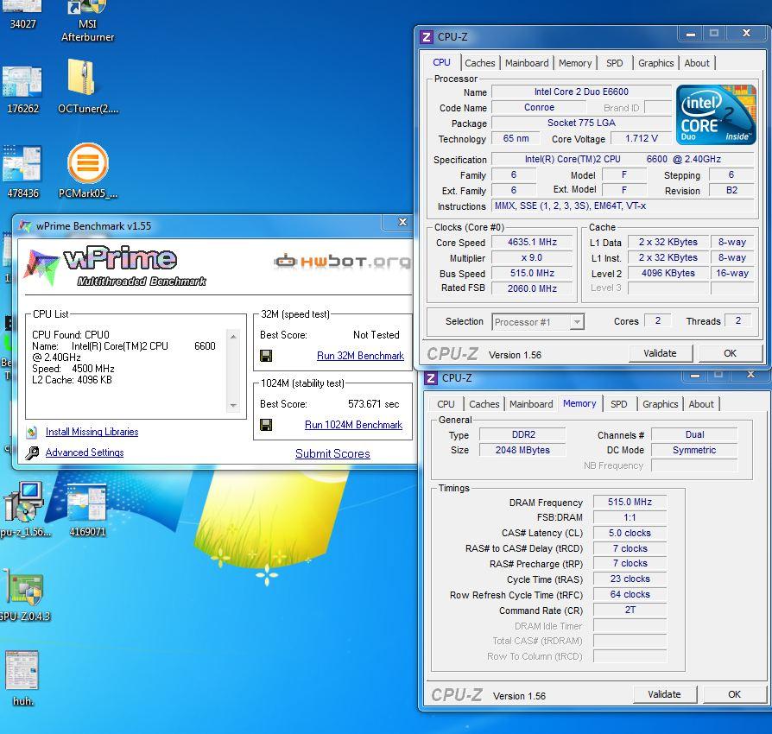Click the Install Missing Libraries icon
Image resolution: width=772 pixels, height=734 pixels.
(x=32, y=432)
